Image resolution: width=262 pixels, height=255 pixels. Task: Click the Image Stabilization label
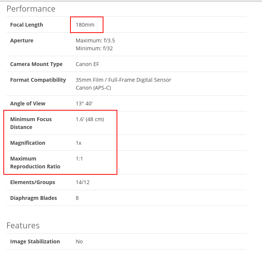click(x=35, y=241)
